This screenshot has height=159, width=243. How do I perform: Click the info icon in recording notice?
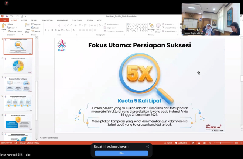(x=148, y=146)
